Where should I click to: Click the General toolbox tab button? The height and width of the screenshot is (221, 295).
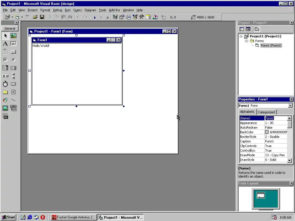pos(10,28)
